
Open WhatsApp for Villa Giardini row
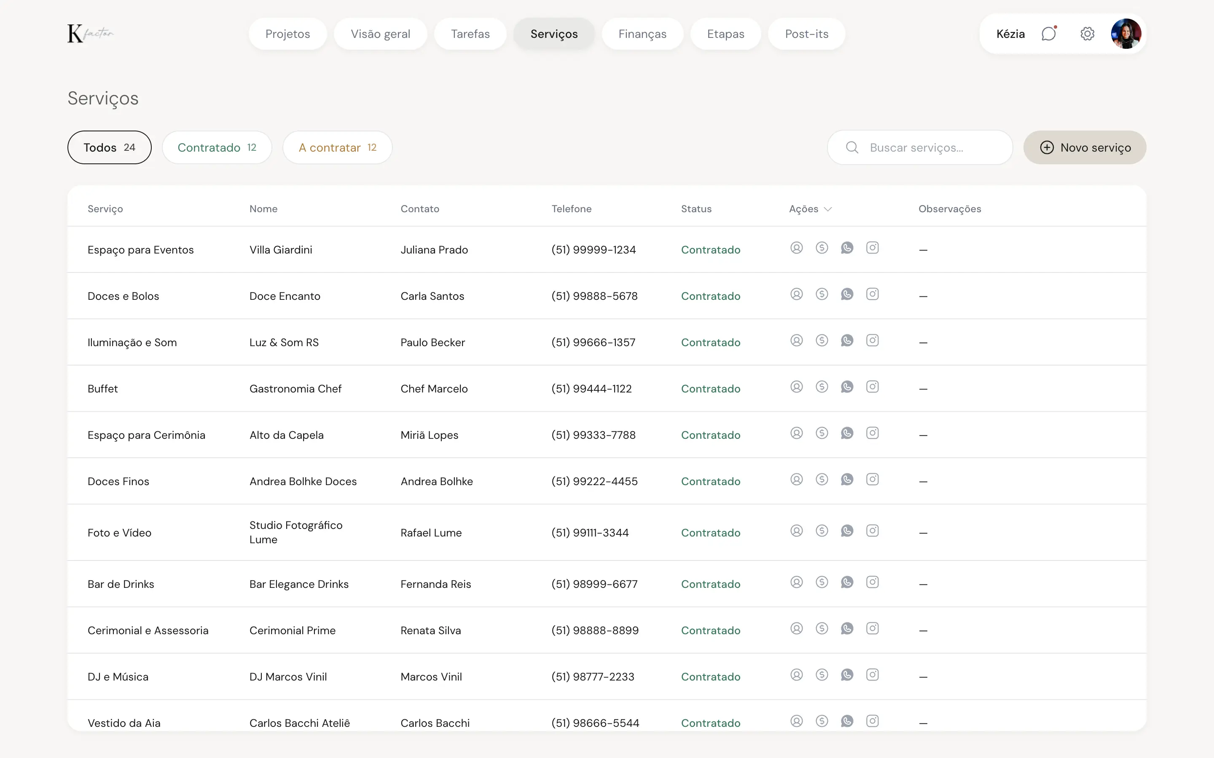click(847, 248)
